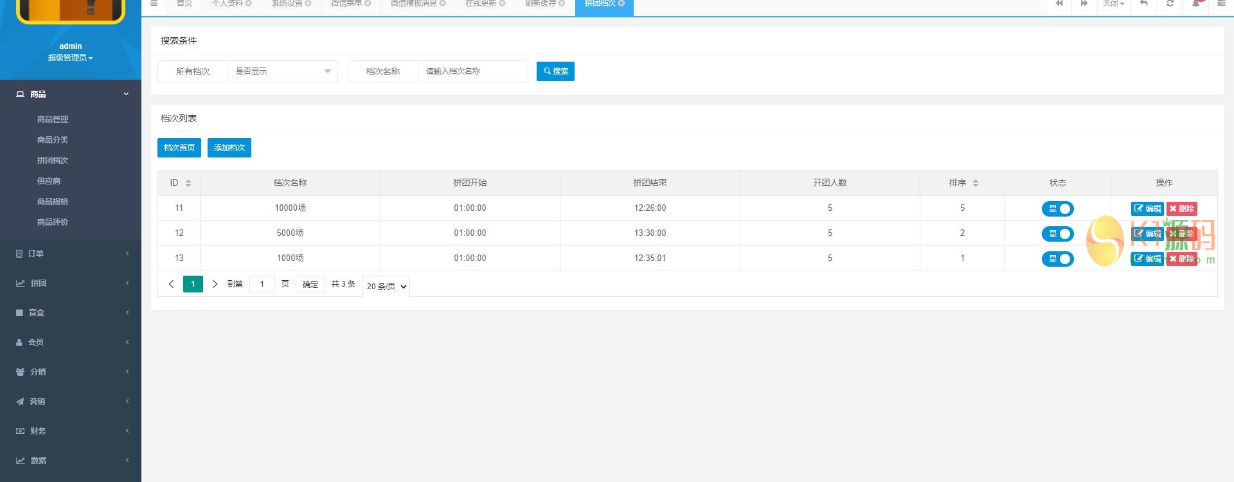Open 商品管理 in the sidebar
This screenshot has width=1234, height=482.
coord(53,120)
